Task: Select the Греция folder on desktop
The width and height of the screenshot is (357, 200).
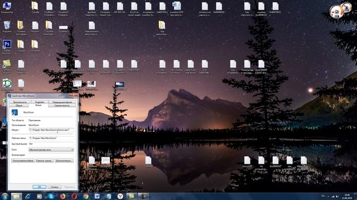Action: [21, 46]
